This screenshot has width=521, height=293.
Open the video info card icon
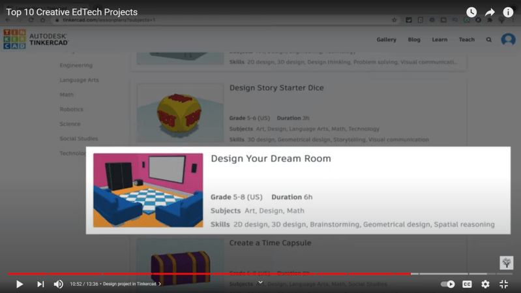click(508, 12)
